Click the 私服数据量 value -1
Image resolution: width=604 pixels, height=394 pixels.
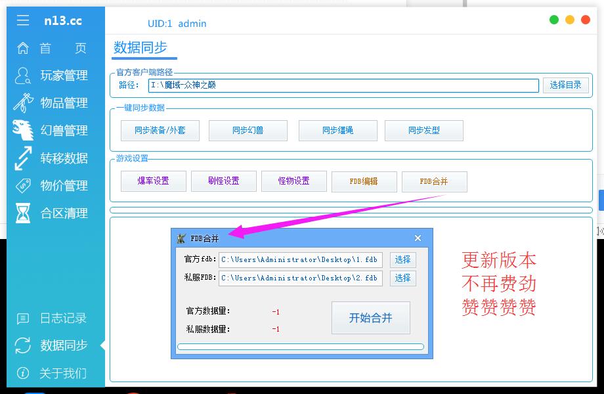pyautogui.click(x=276, y=329)
